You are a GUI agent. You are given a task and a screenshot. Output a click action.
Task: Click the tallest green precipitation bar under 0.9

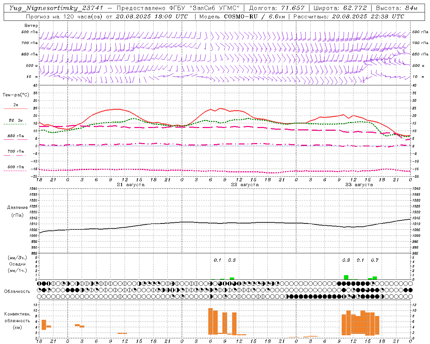click(346, 277)
